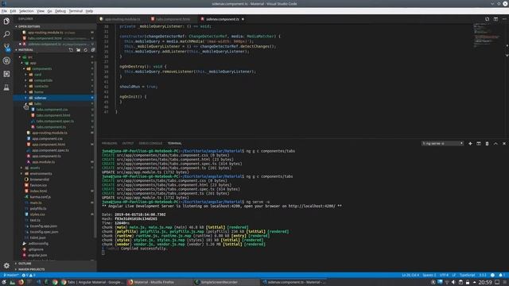Close sidenav.component.ts in Open Editors list
The image size is (509, 286).
20,44
